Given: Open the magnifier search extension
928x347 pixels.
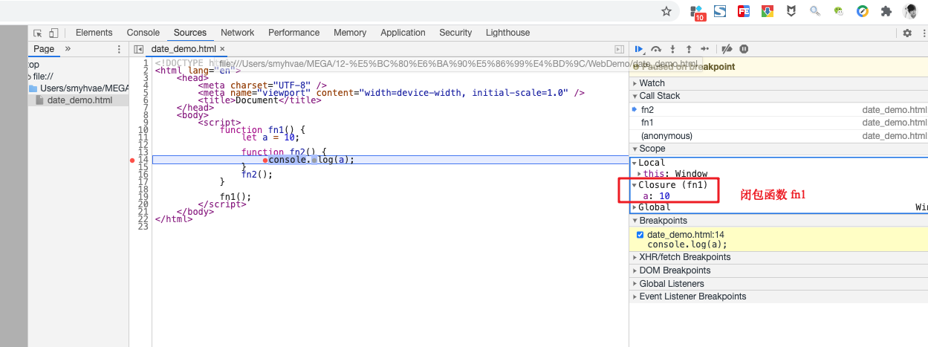Looking at the screenshot, I should tap(815, 11).
